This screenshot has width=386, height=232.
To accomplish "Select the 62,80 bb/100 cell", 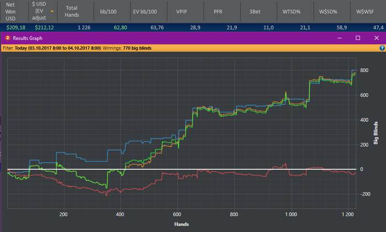I will click(x=120, y=28).
